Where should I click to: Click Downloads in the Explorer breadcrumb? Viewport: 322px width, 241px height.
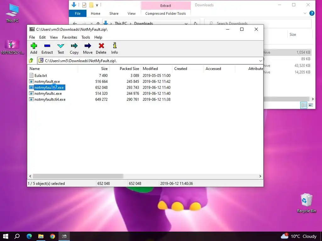[x=143, y=23]
